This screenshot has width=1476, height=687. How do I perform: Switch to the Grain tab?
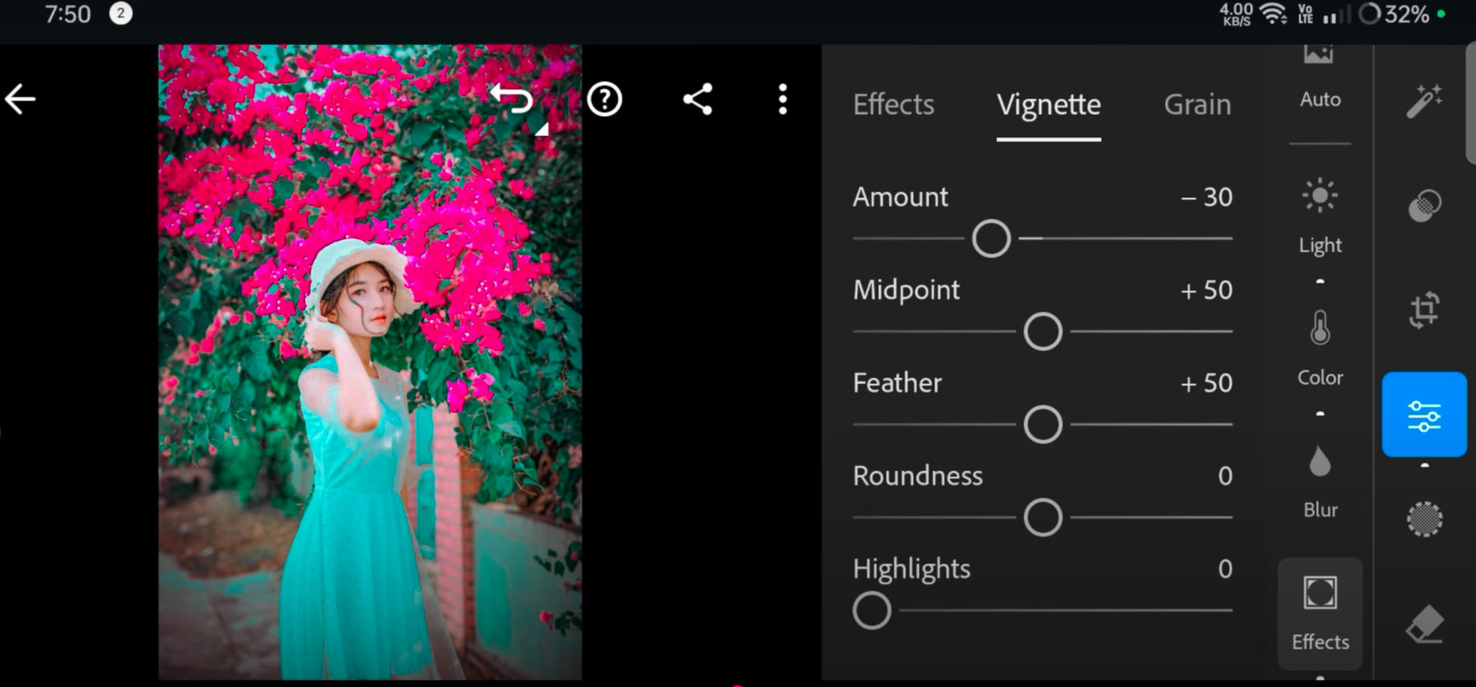point(1197,104)
